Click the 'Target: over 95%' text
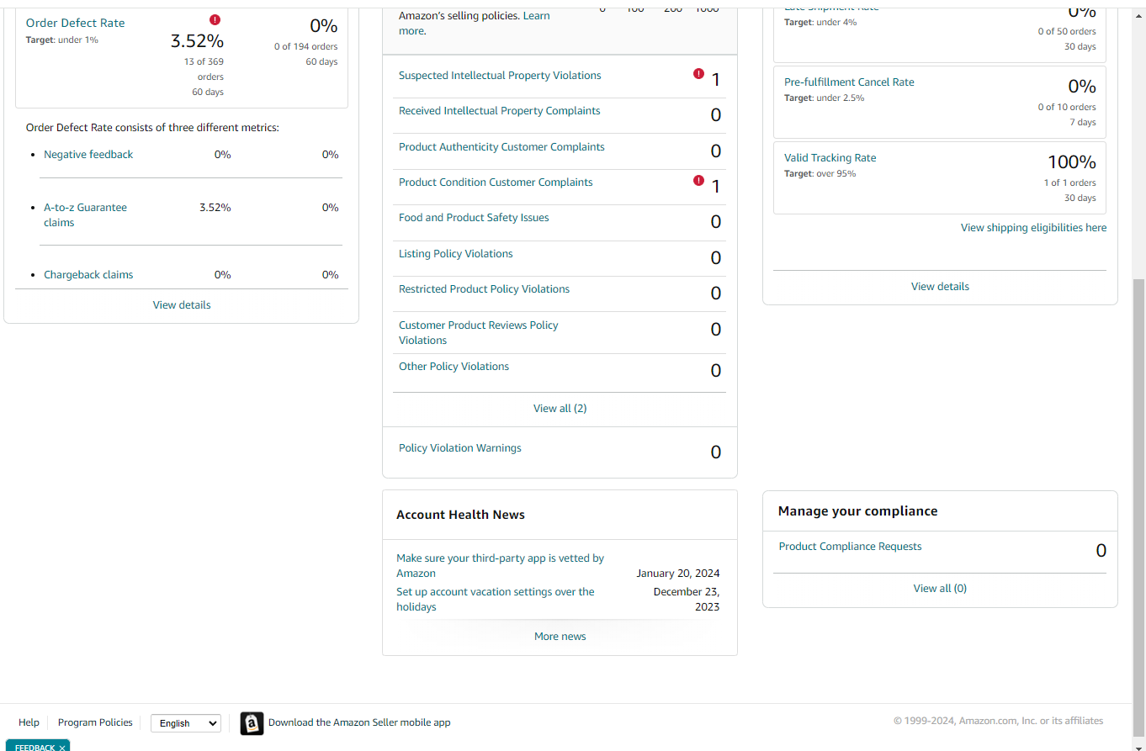The image size is (1146, 751). click(820, 174)
